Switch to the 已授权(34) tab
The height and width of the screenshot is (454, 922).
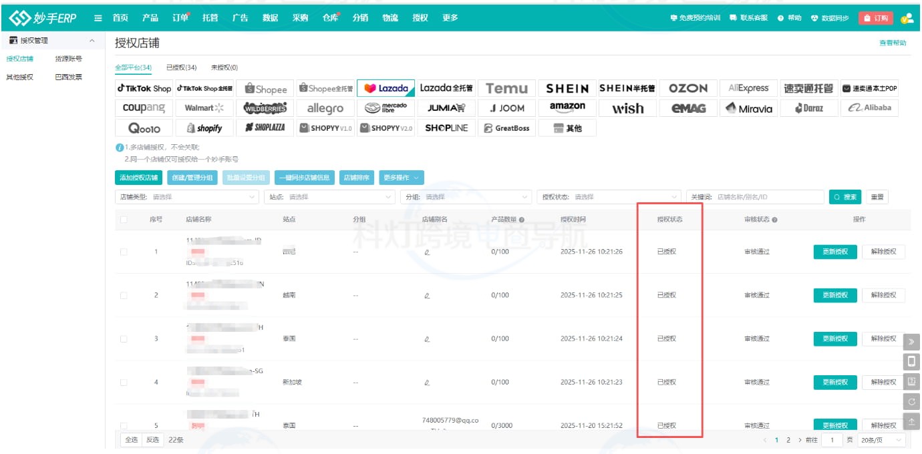coord(181,67)
